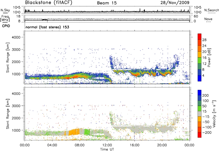The width and height of the screenshot is (219, 151).
Task: Click the red bottom segment of the Velocity colorbar
Action: tap(200, 135)
